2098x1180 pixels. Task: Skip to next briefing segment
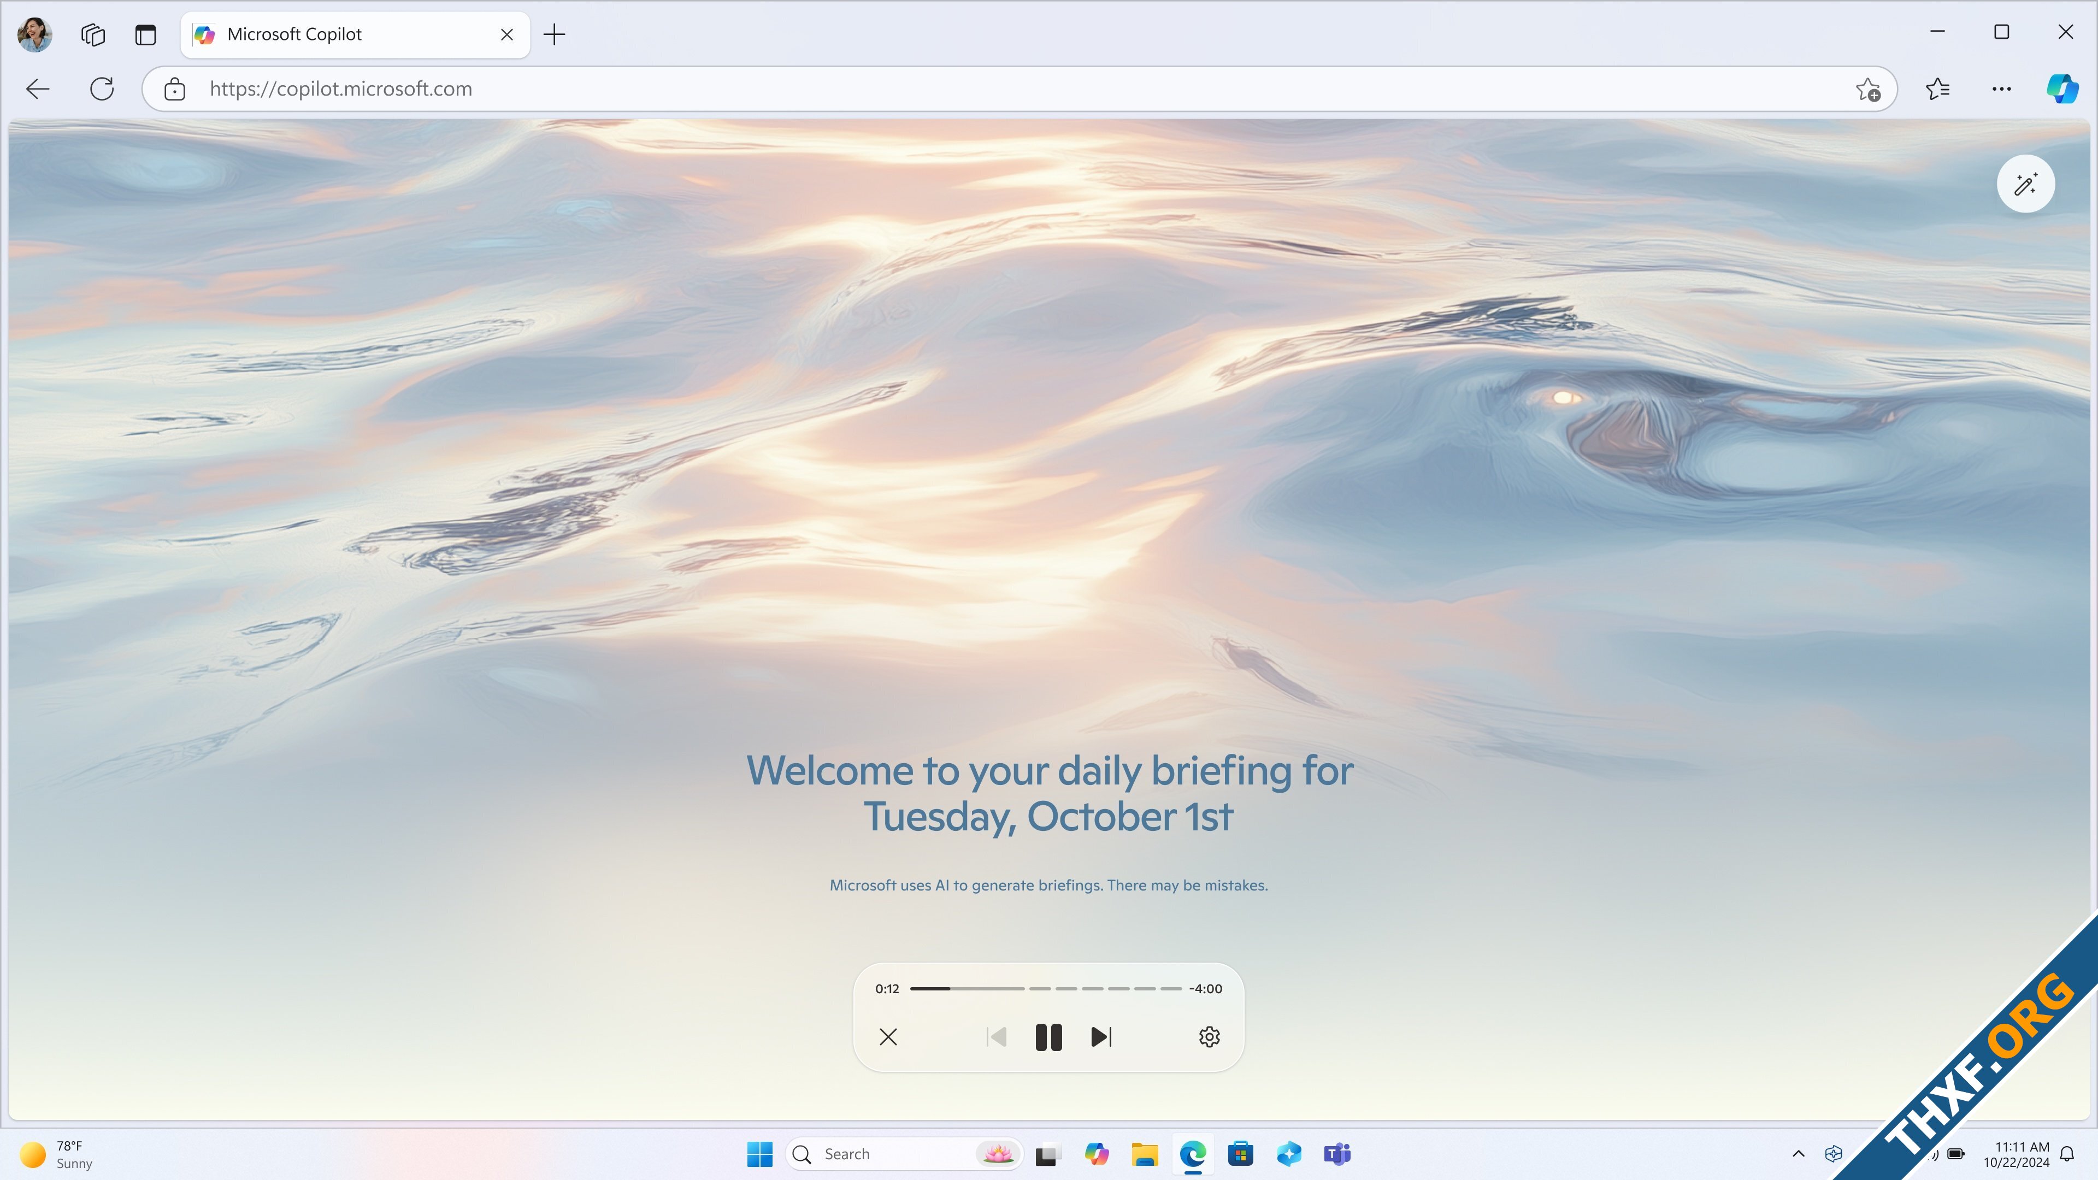[1101, 1037]
